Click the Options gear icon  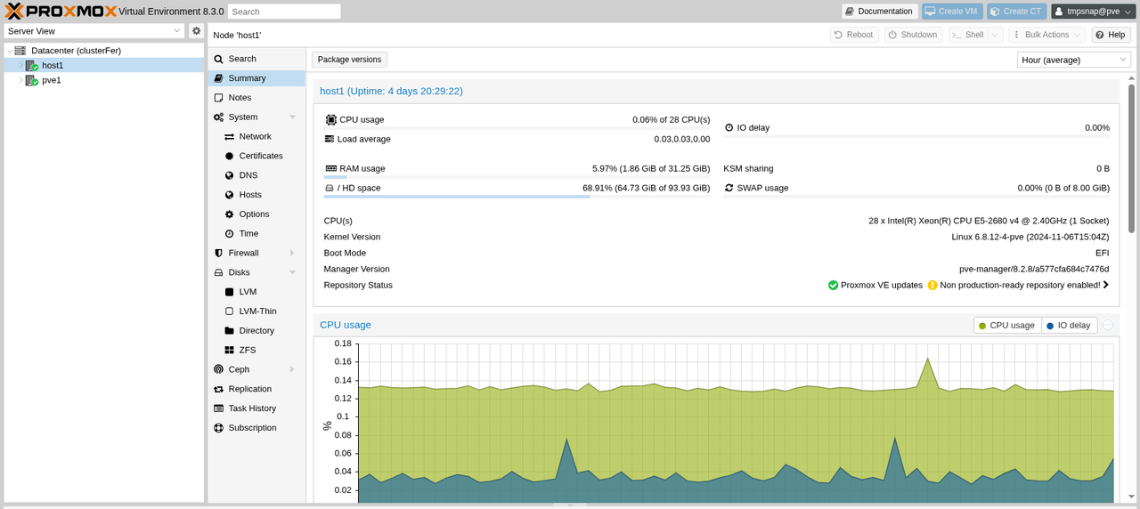click(x=230, y=214)
